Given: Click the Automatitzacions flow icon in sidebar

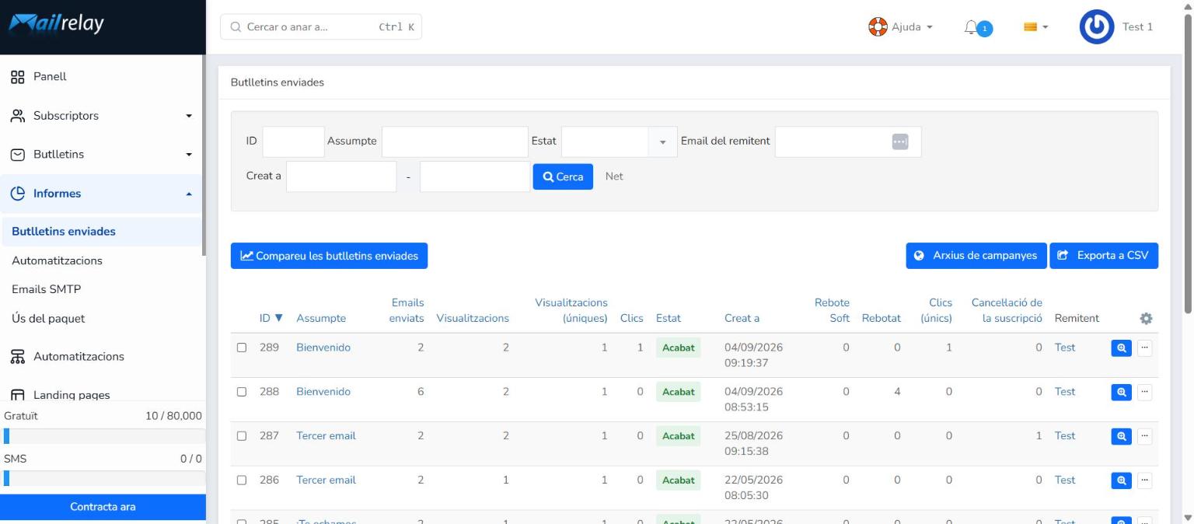Looking at the screenshot, I should [x=17, y=357].
